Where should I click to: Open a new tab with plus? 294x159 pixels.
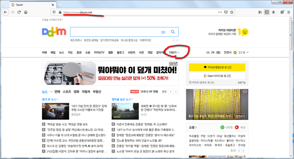coord(60,5)
